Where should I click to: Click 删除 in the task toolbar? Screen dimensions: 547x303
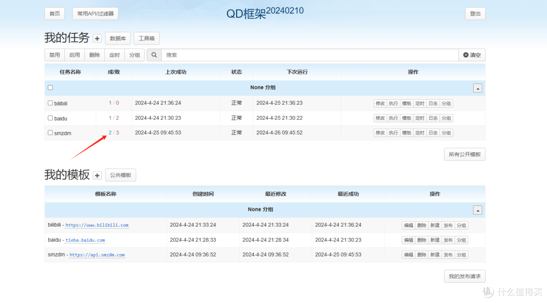[94, 55]
